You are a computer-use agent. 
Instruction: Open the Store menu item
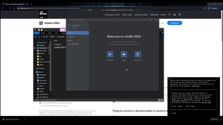163,15
